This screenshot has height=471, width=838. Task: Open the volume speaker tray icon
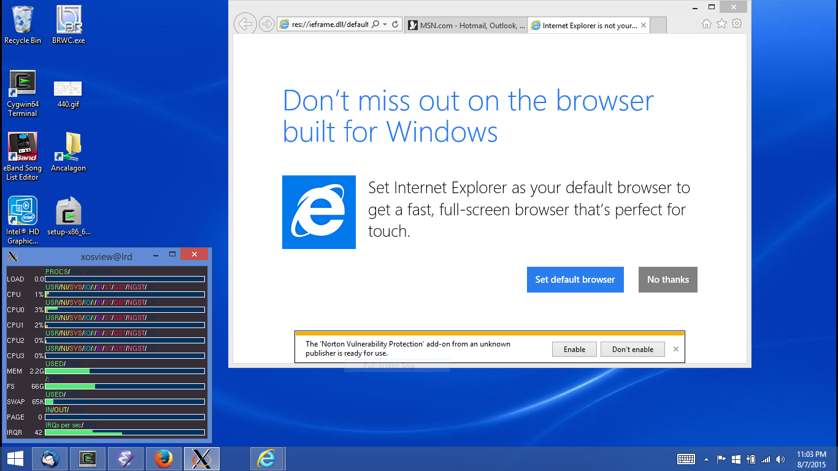pos(780,459)
